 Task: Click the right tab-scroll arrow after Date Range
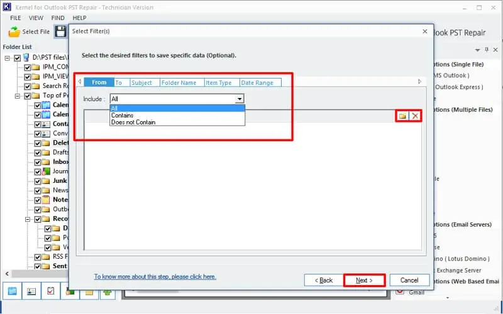coord(419,82)
